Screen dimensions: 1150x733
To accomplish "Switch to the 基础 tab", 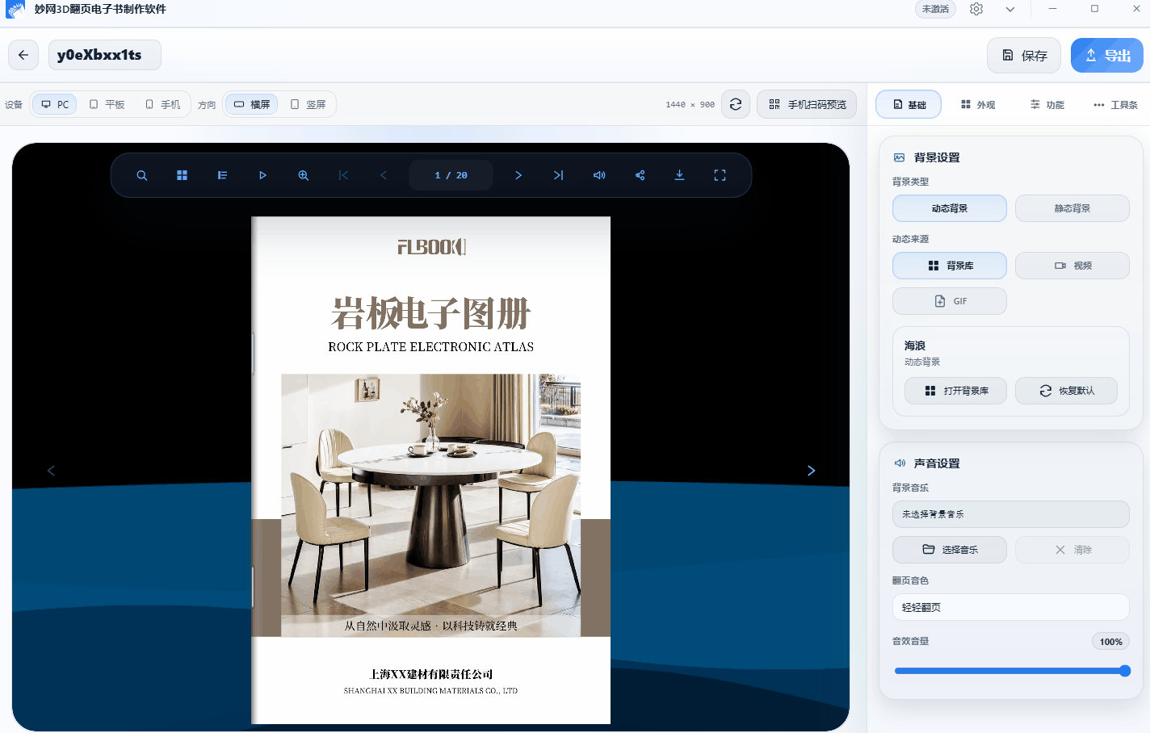I will pos(909,104).
